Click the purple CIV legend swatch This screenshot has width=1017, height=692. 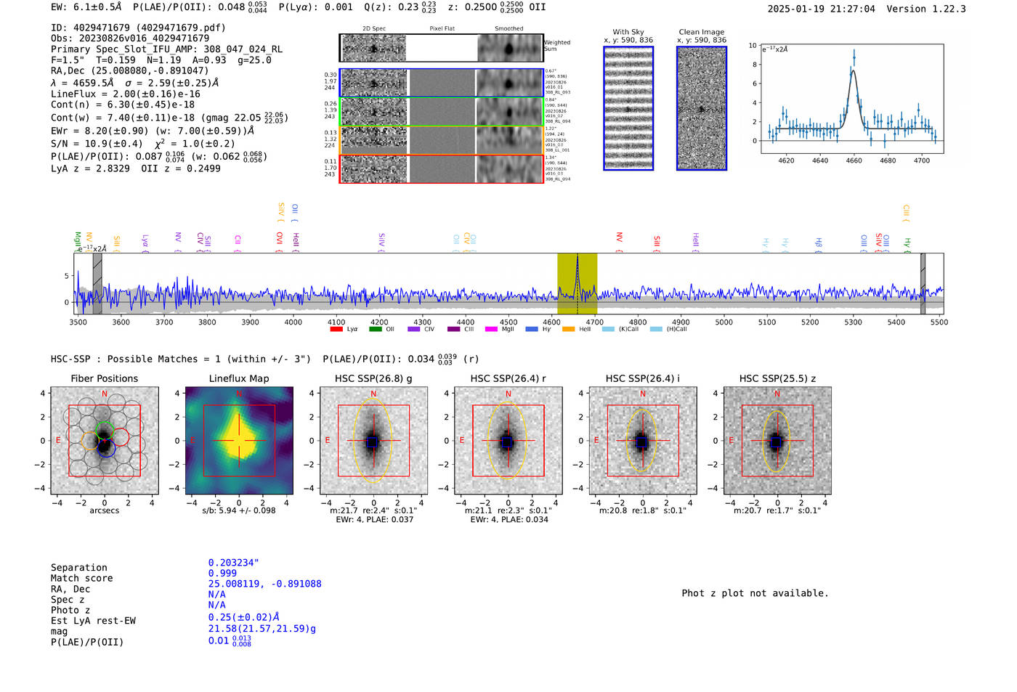tap(414, 329)
